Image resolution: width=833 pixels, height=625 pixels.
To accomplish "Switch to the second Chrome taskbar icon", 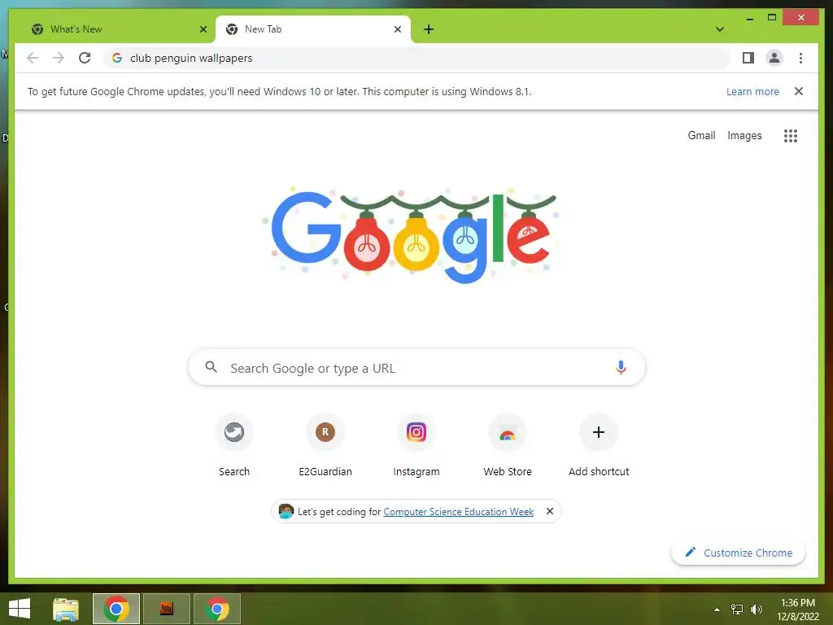I will coord(217,609).
